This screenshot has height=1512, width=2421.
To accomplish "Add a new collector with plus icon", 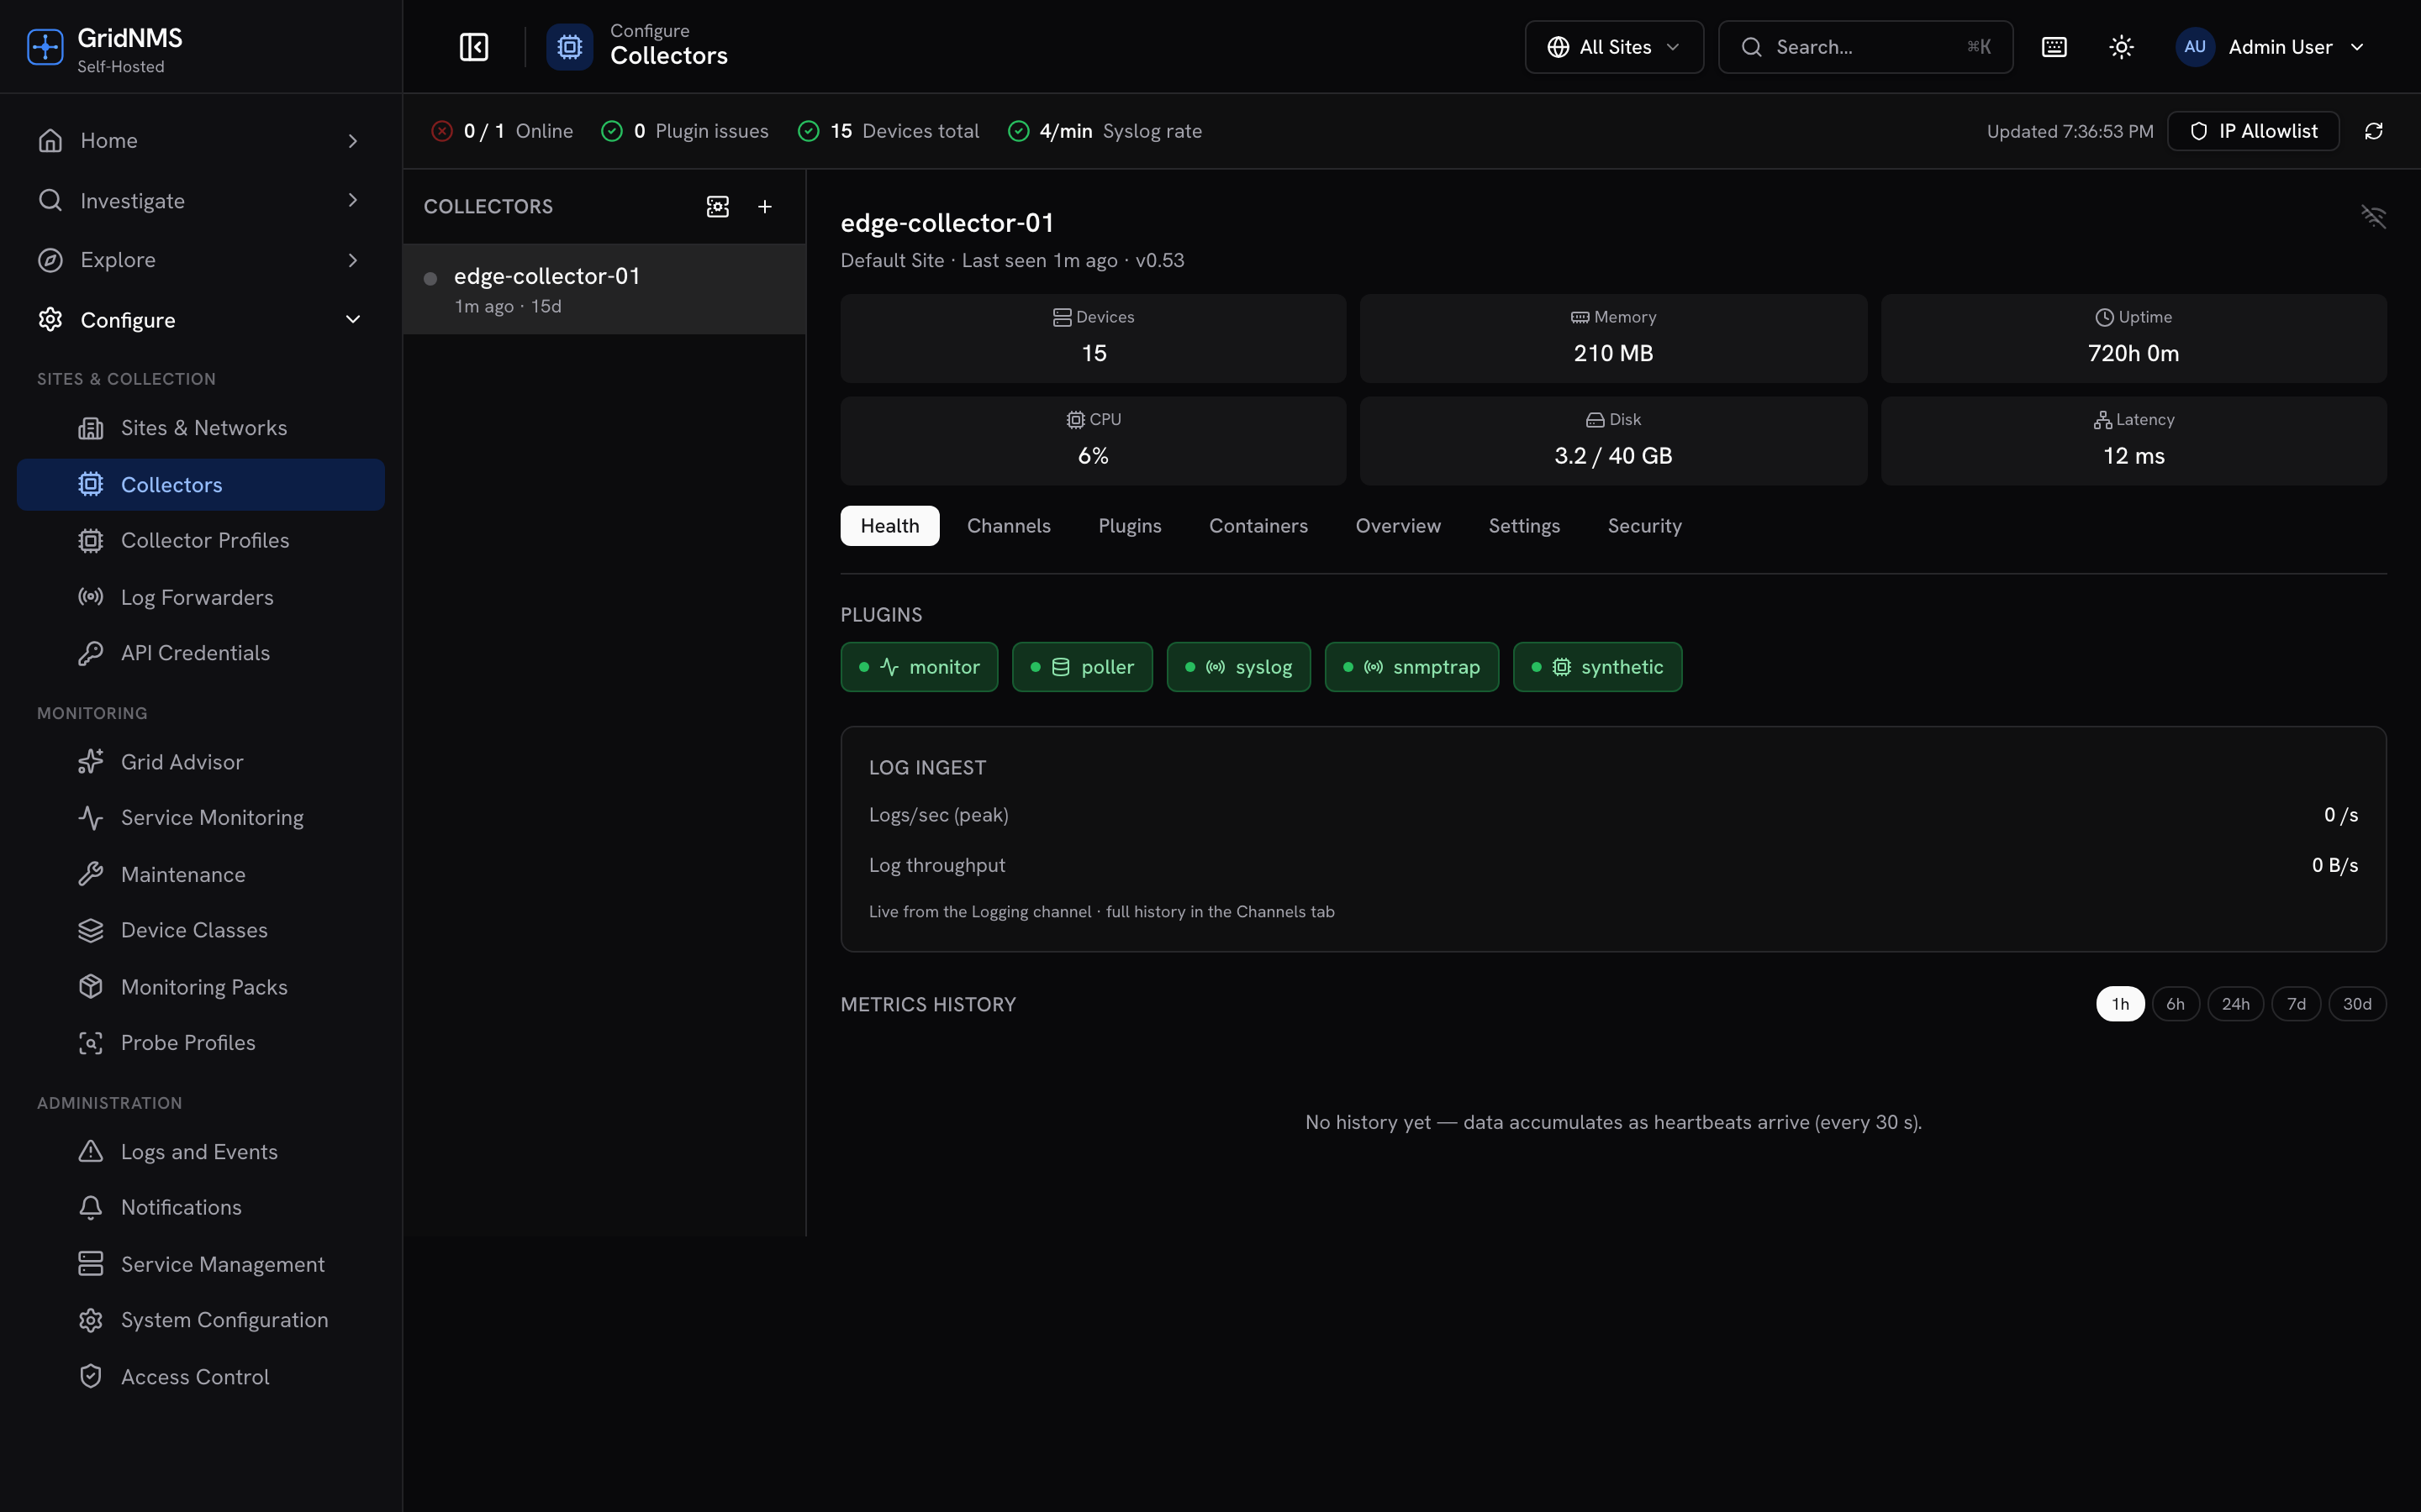I will point(764,206).
